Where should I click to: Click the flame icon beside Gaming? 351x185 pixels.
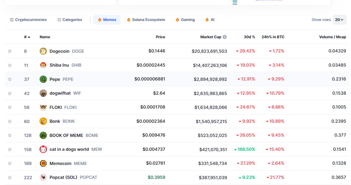[178, 20]
